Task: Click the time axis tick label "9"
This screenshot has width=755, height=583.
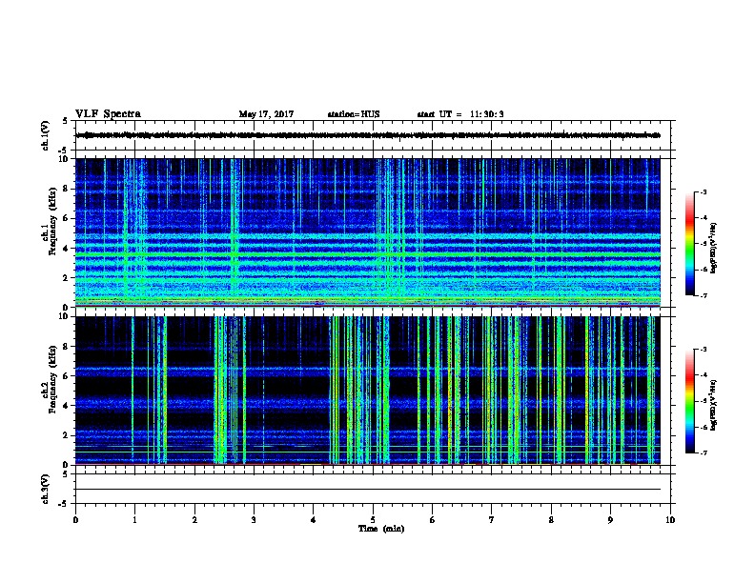Action: [x=610, y=520]
